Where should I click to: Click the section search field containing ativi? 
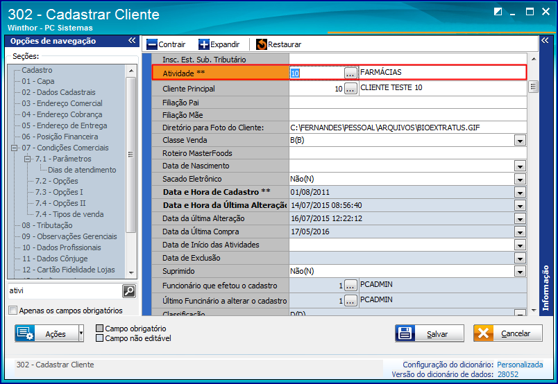(65, 291)
